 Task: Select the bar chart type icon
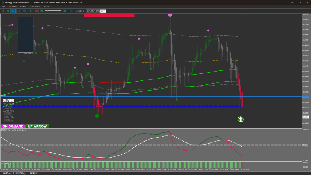[3, 11]
